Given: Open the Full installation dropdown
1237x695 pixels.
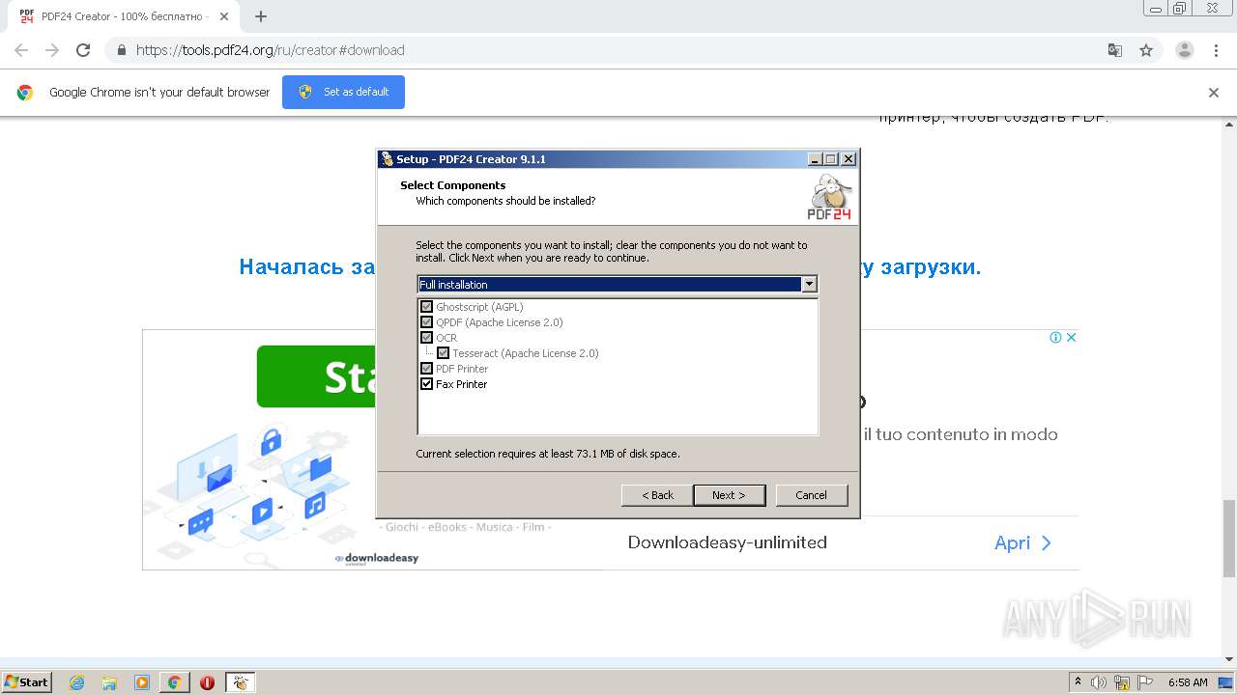Looking at the screenshot, I should (810, 284).
